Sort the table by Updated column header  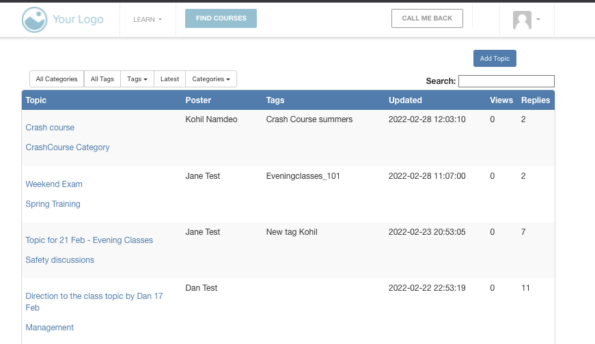click(x=405, y=100)
